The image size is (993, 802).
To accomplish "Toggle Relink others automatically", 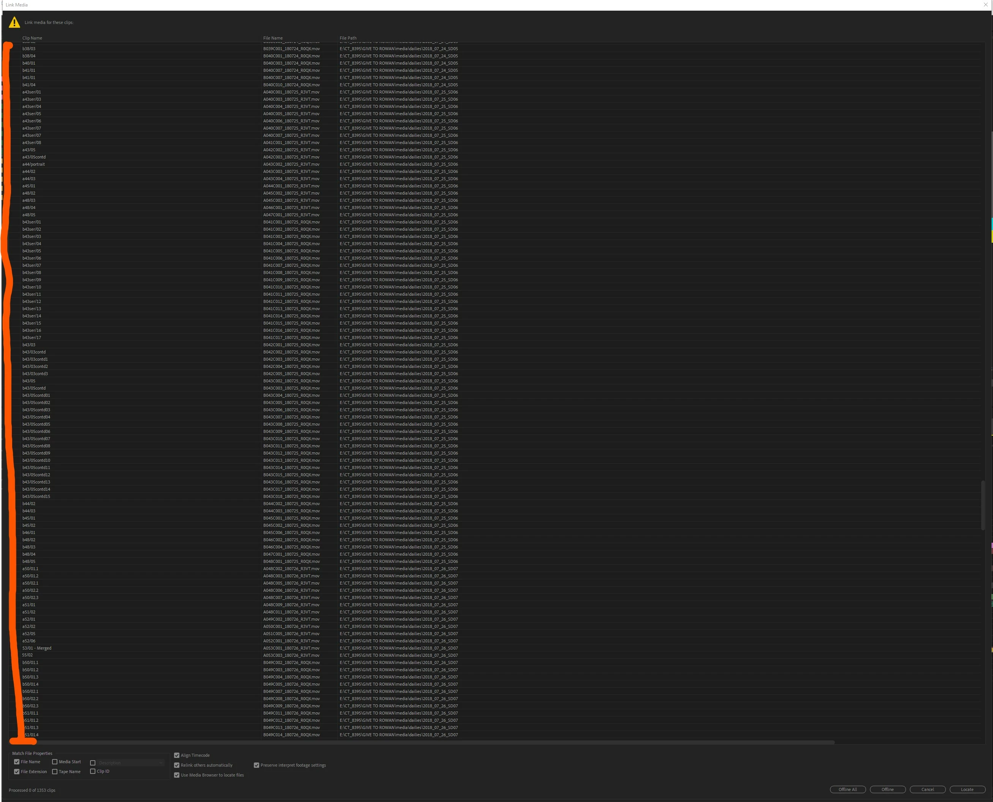I will (x=176, y=765).
